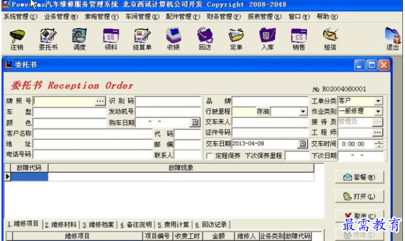Open the 回访 follow-up toolbar icon
Viewport: 405px width, 241px height.
click(205, 40)
